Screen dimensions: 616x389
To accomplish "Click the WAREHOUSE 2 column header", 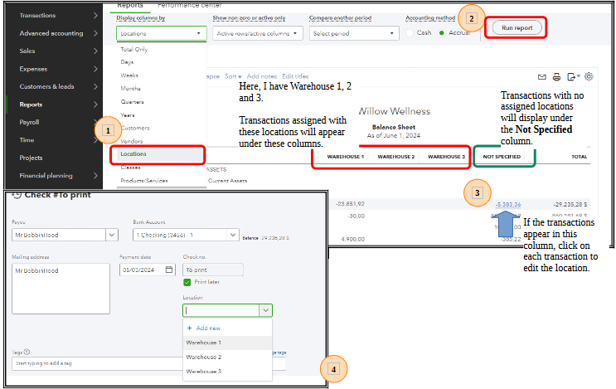I will [396, 157].
